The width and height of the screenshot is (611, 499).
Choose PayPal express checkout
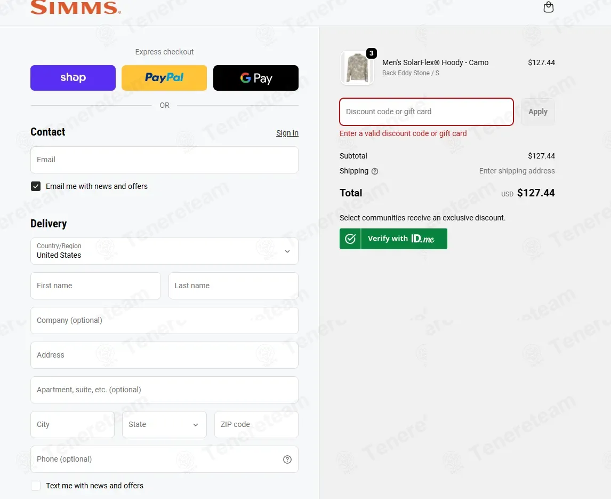pyautogui.click(x=164, y=77)
